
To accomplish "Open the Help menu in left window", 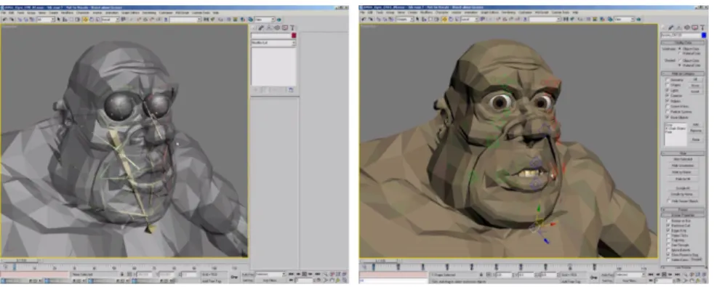I will coord(215,13).
